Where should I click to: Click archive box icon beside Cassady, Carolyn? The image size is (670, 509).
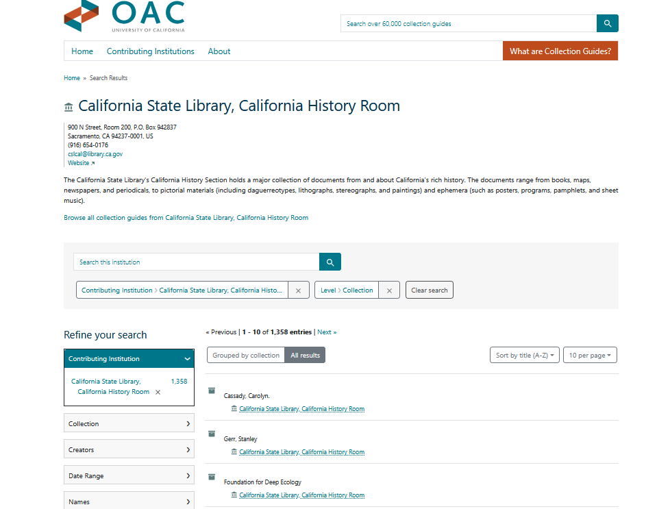[212, 390]
